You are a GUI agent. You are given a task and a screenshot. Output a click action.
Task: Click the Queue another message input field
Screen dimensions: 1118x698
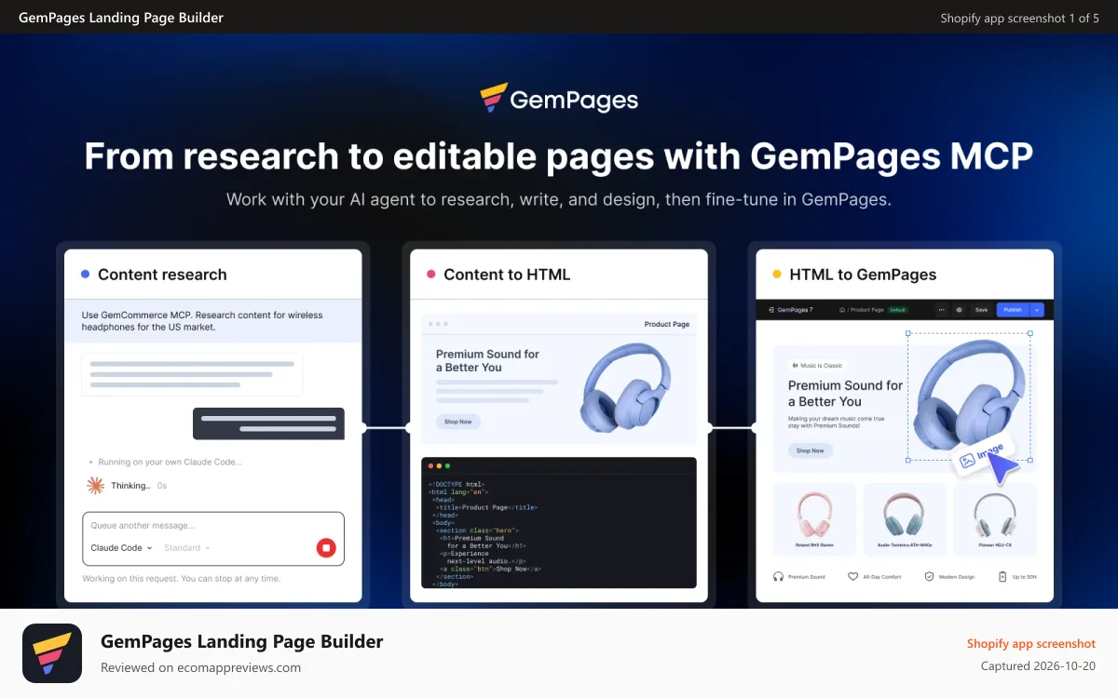click(213, 539)
